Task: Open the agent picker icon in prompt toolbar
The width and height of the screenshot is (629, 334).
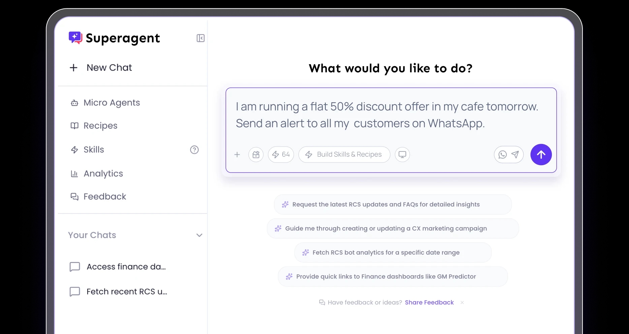Action: [256, 155]
